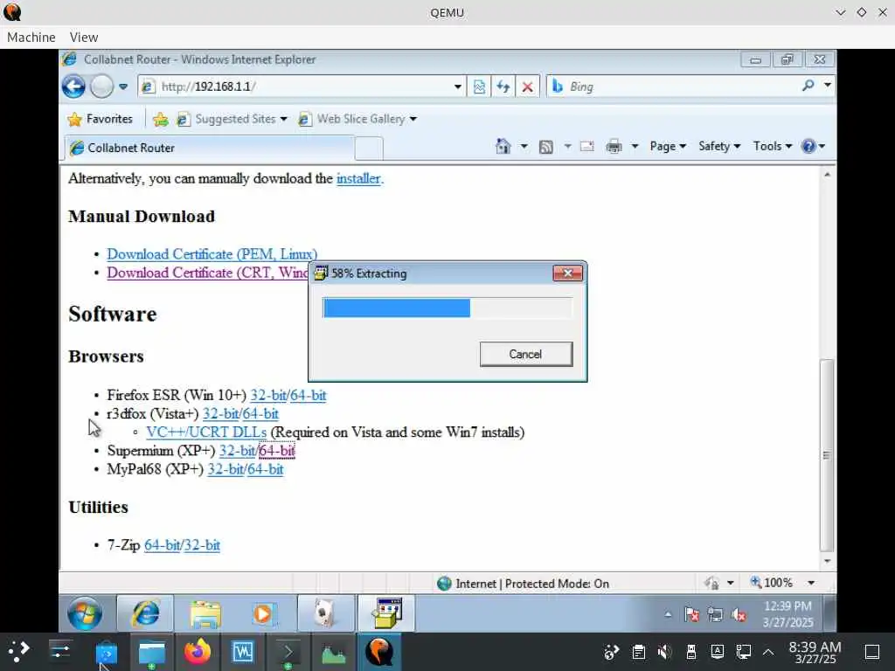Click 7-Zip 64-bit link
This screenshot has height=671, width=895.
click(x=162, y=545)
